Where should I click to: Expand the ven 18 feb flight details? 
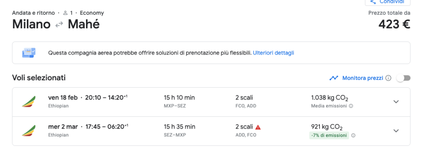396,102
